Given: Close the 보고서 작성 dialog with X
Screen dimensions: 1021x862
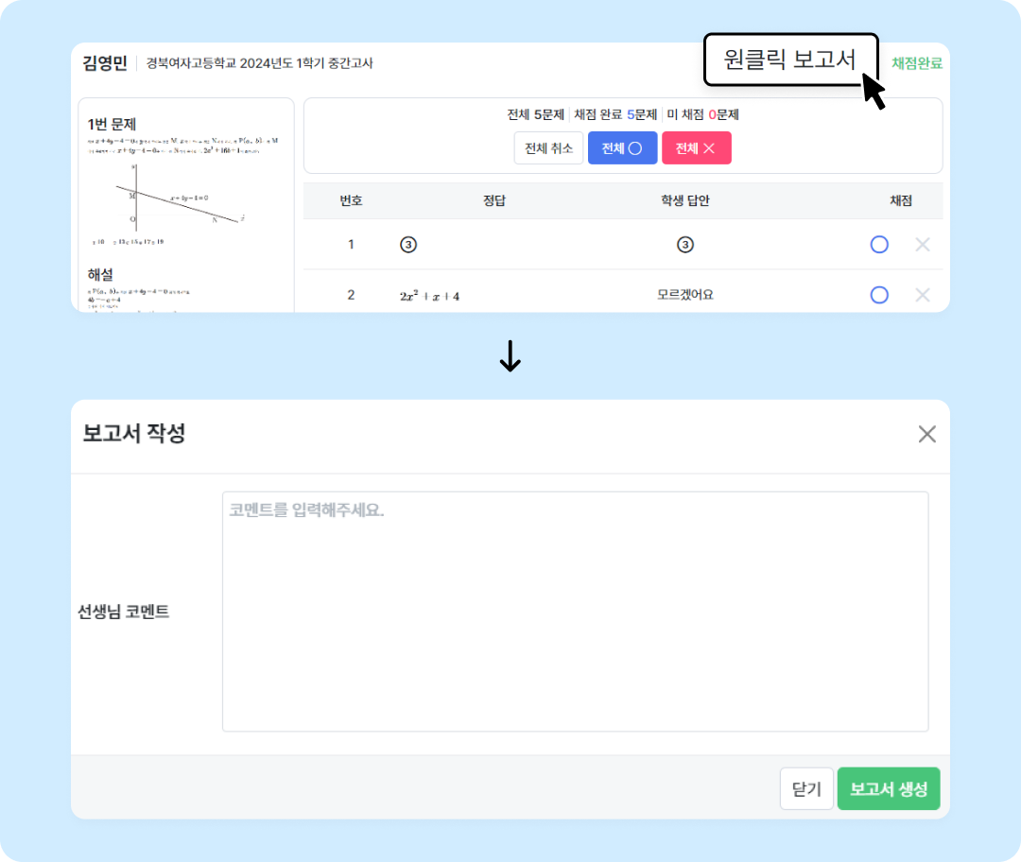Looking at the screenshot, I should point(926,434).
